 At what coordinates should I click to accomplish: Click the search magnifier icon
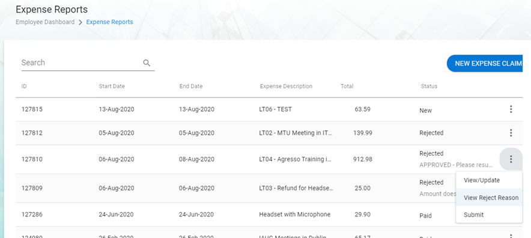(x=147, y=63)
